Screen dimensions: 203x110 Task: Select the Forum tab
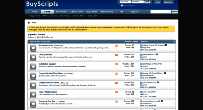47,12
